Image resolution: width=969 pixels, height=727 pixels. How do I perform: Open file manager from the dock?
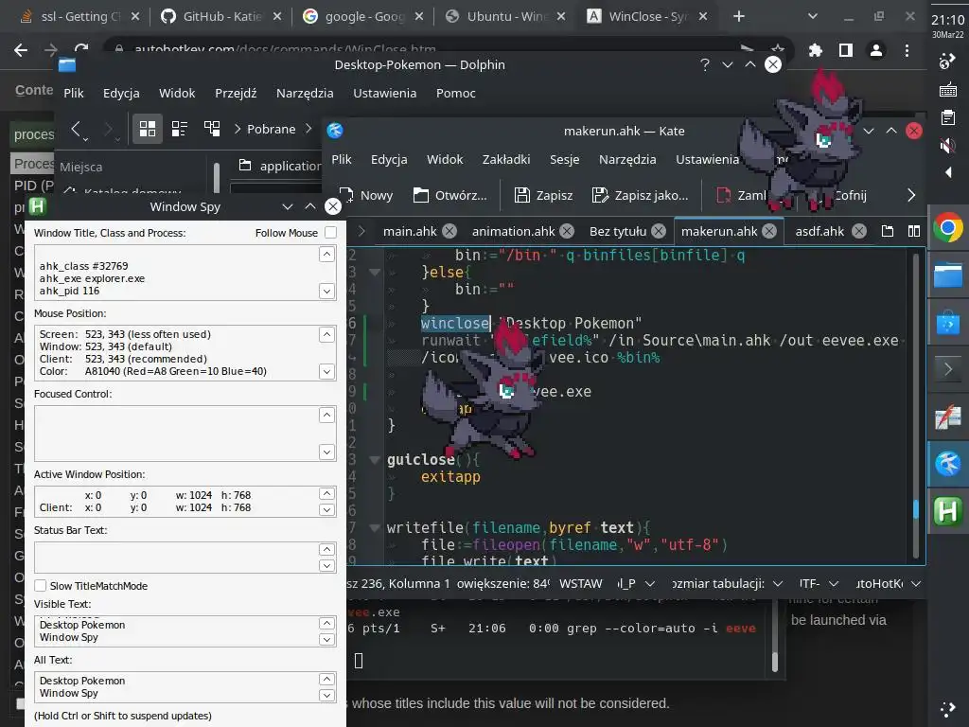(948, 275)
